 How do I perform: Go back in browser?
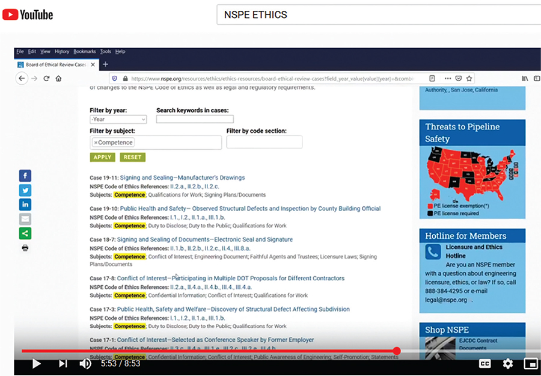click(x=22, y=78)
